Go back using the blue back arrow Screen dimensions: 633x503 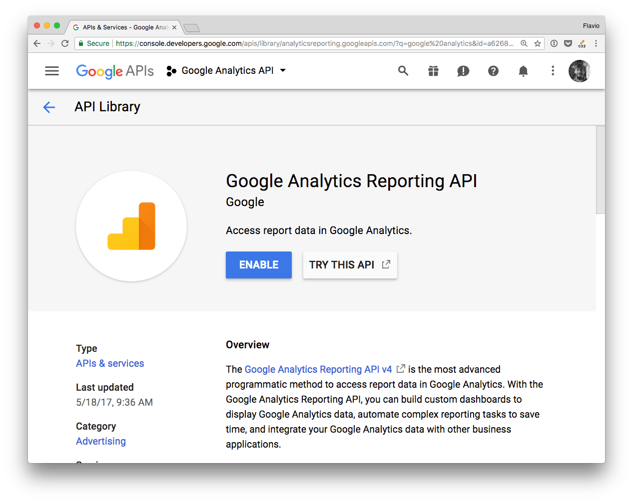click(48, 107)
